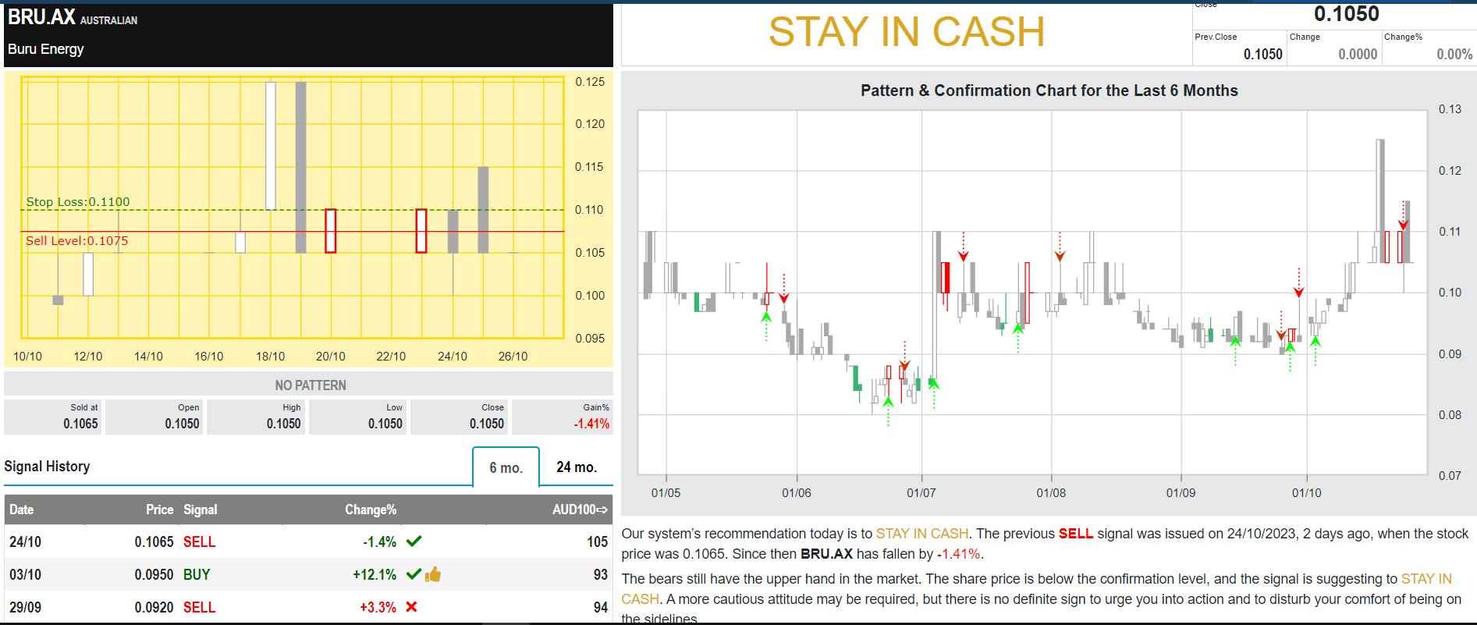Click the Sell Level:0.1075 label

tap(77, 241)
